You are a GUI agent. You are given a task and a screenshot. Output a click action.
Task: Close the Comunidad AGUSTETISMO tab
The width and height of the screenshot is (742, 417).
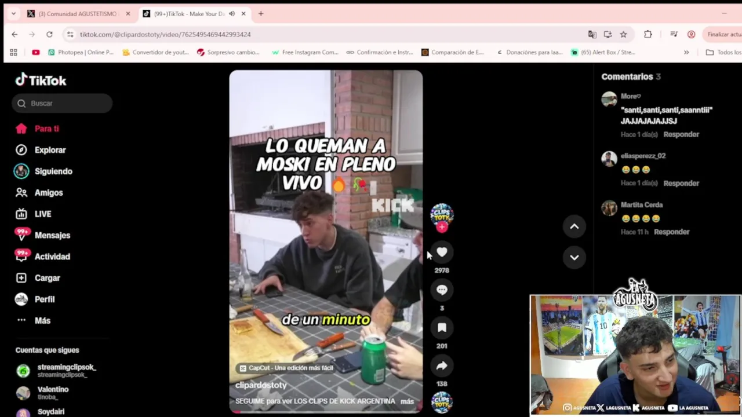pyautogui.click(x=128, y=14)
